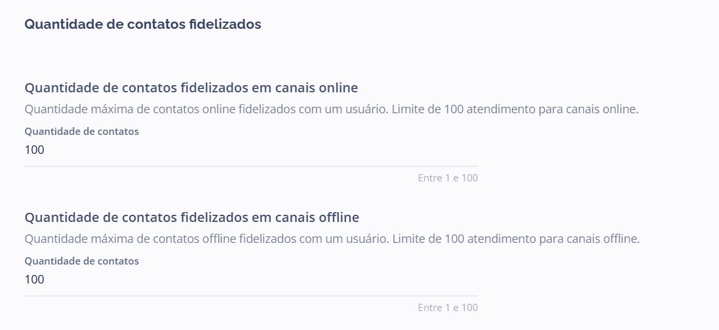Place cursor on the 100 value in offline field
This screenshot has height=330, width=719.
coord(35,280)
